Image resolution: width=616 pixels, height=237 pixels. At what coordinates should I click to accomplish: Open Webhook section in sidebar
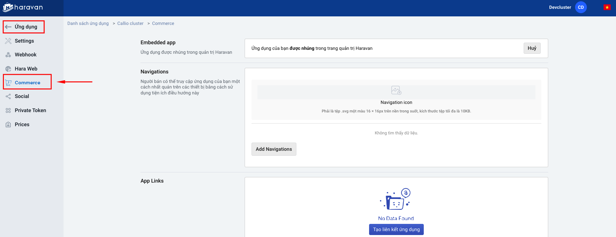pos(26,55)
